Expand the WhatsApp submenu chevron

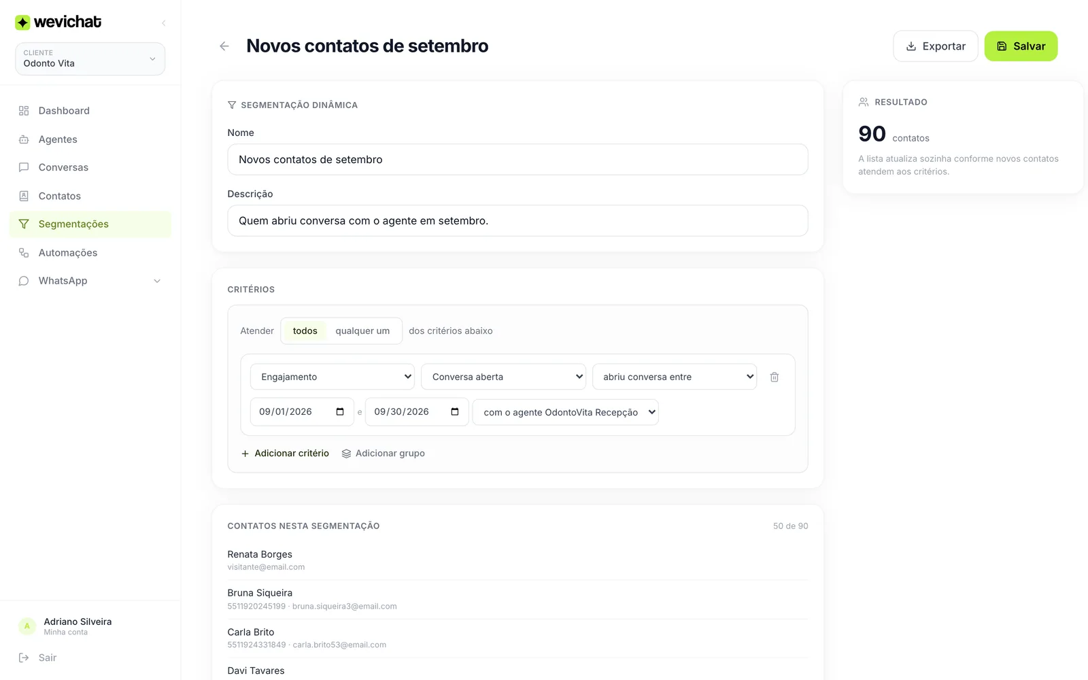click(x=157, y=281)
